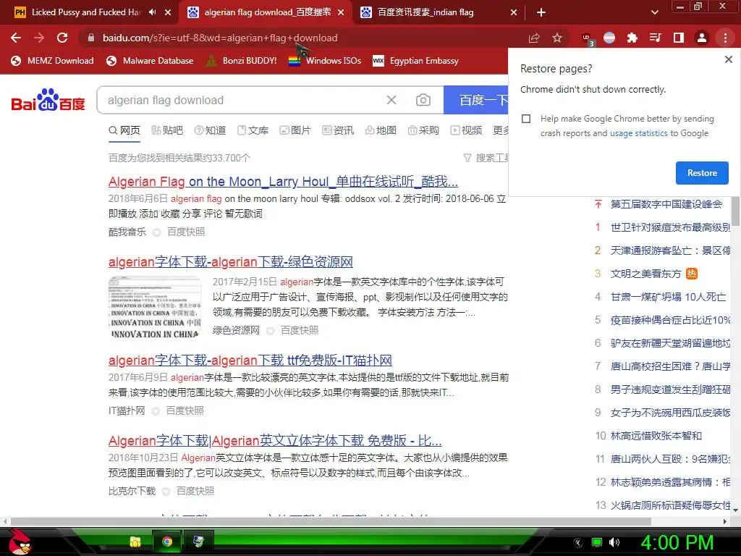Open hot topic 甘肃一煤矿坍塌 10人死亡
The width and height of the screenshot is (741, 556).
[668, 297]
